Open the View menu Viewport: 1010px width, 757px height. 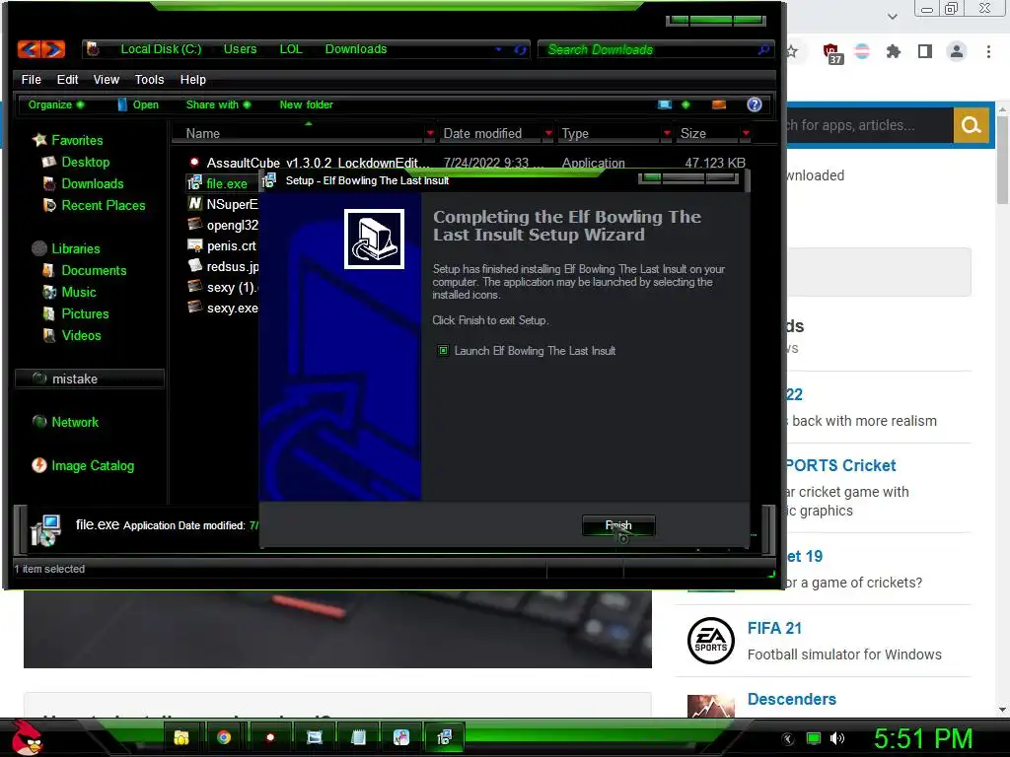tap(107, 80)
